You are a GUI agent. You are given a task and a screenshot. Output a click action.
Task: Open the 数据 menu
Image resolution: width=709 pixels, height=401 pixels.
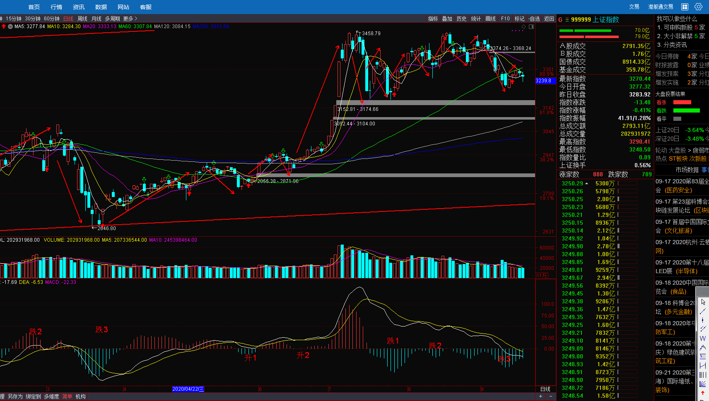click(x=101, y=7)
